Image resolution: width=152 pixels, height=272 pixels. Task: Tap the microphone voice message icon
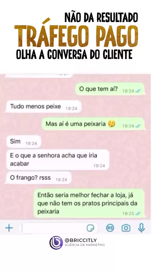(x=141, y=228)
